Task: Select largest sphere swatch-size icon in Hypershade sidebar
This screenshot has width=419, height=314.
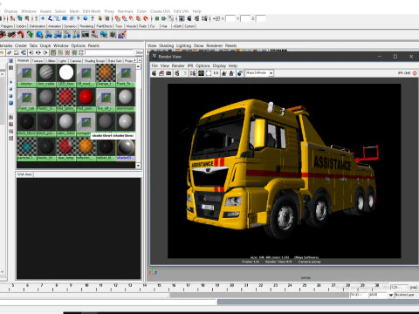Action: [10, 103]
